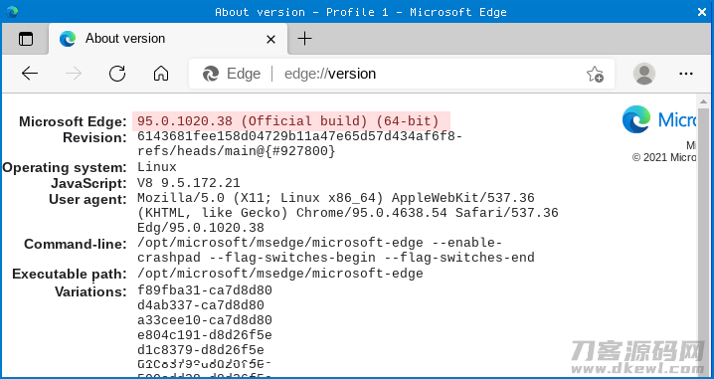This screenshot has width=714, height=379.
Task: Go back using the back arrow
Action: pos(30,74)
